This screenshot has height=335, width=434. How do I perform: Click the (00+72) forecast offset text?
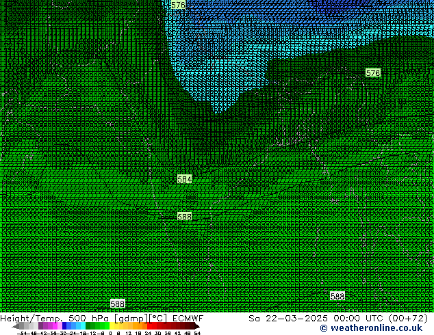click(409, 319)
